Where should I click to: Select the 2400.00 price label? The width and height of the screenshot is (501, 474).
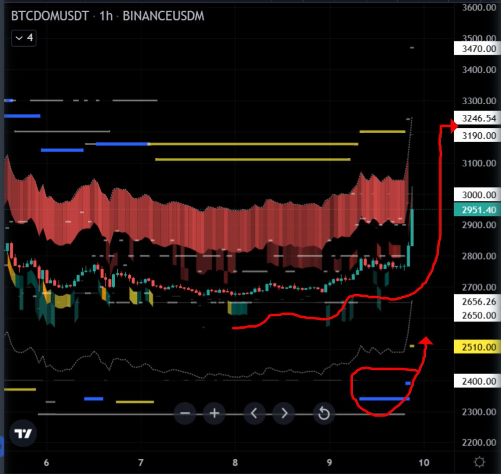coord(477,381)
